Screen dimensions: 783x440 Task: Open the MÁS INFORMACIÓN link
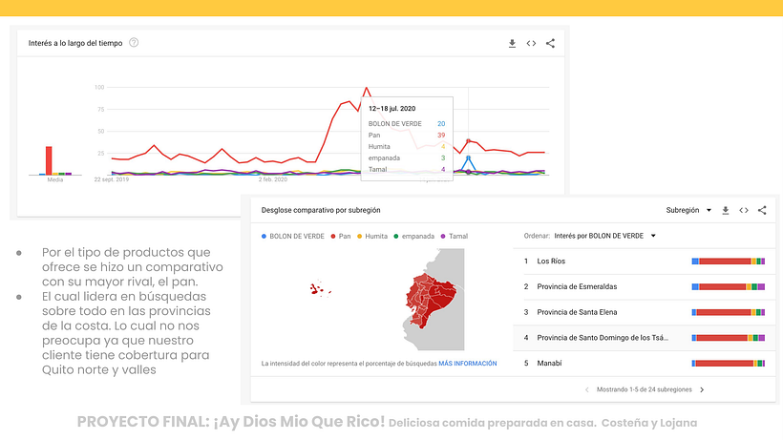[x=467, y=363]
